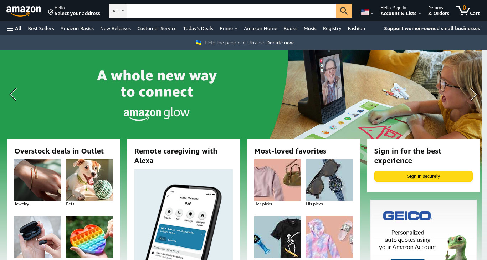Click the Amazon logo
Image resolution: width=487 pixels, height=260 pixels.
pos(24,11)
